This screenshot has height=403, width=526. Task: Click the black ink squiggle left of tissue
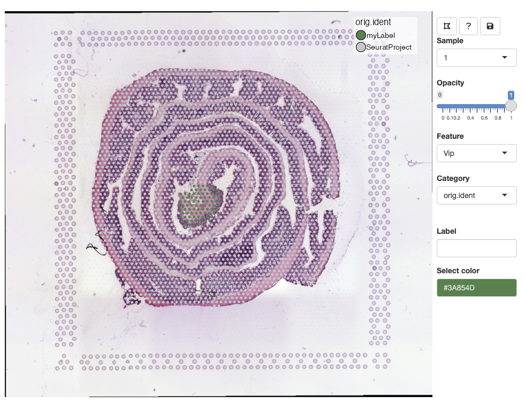pos(97,244)
